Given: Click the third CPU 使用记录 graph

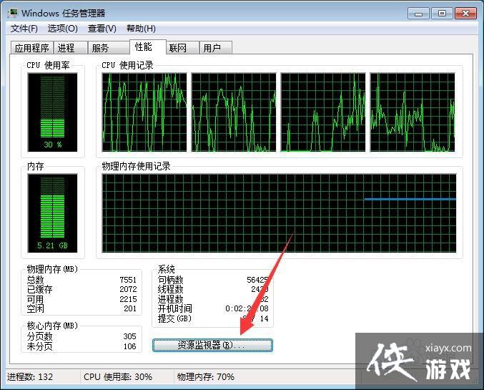Looking at the screenshot, I should (x=323, y=112).
